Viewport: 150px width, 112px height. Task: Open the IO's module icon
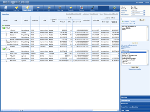coord(38,7)
